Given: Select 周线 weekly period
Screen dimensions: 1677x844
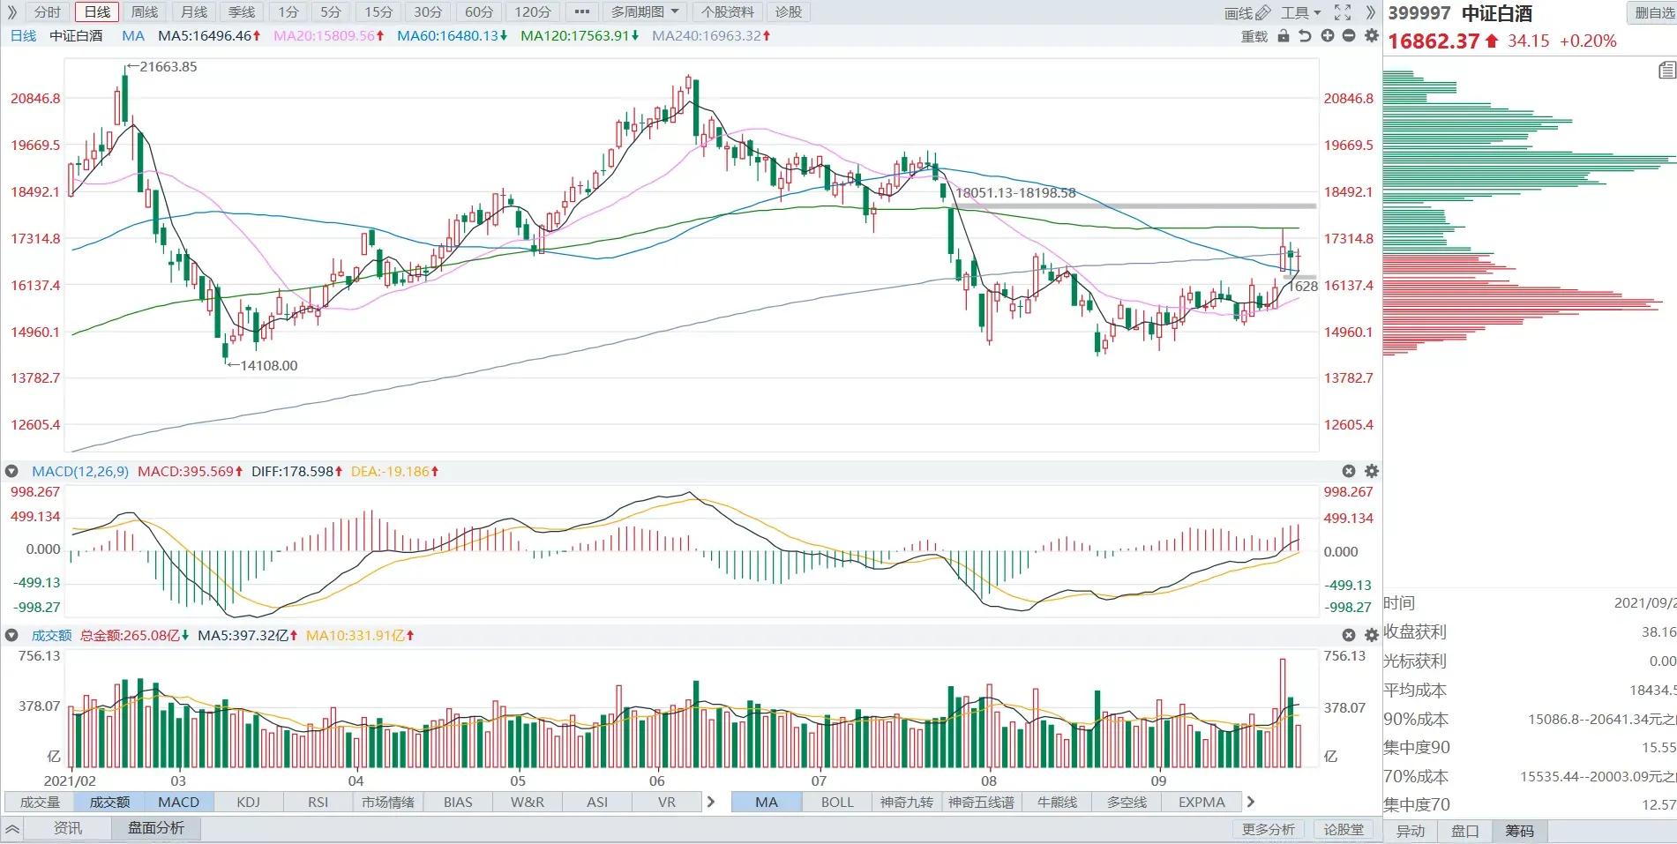Looking at the screenshot, I should [145, 12].
